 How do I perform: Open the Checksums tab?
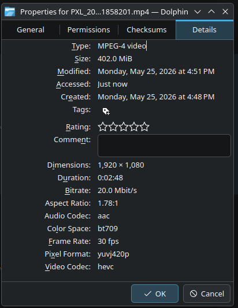click(147, 30)
